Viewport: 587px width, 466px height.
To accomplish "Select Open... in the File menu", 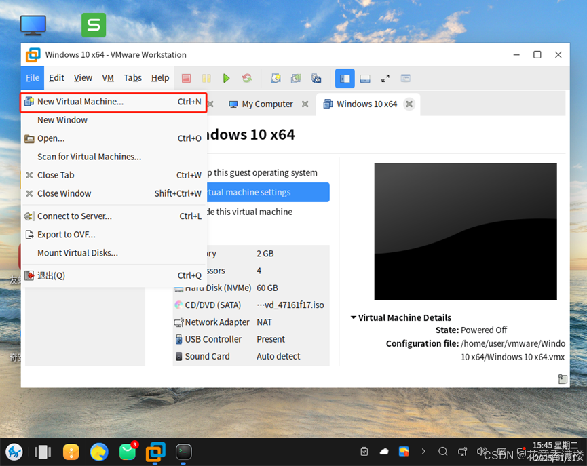I will (x=113, y=138).
